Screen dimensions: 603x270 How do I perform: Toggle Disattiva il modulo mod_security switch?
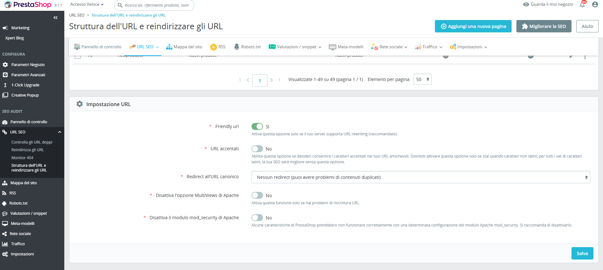point(257,218)
